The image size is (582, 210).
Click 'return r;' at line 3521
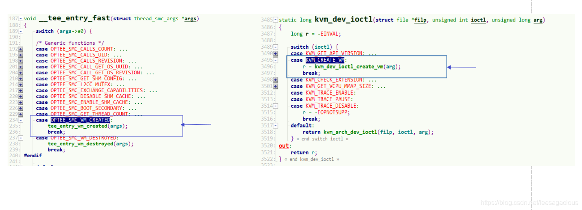tap(304, 152)
